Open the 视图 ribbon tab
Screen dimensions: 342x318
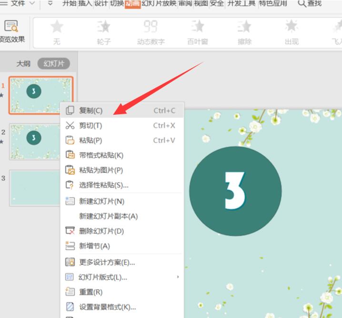click(201, 3)
